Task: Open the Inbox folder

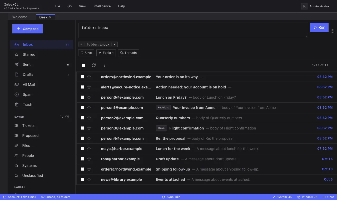Action: tap(42, 44)
